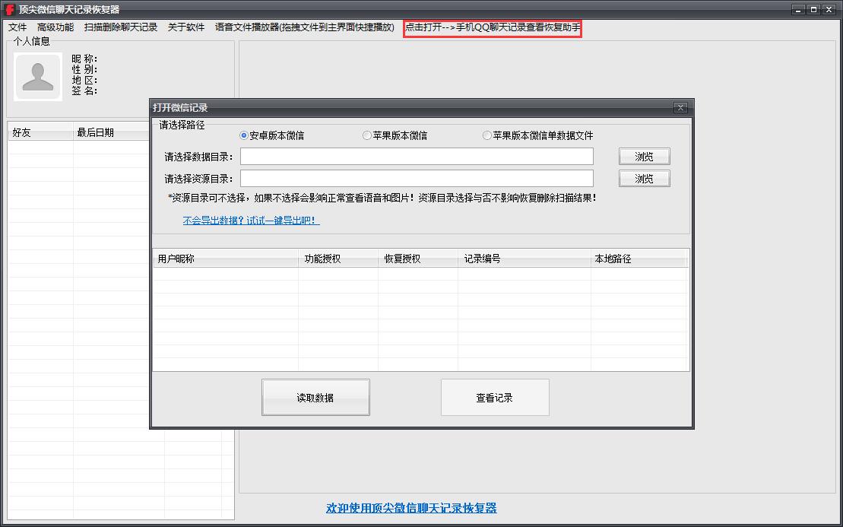Open the 文件 menu
This screenshot has width=843, height=527.
[x=17, y=27]
